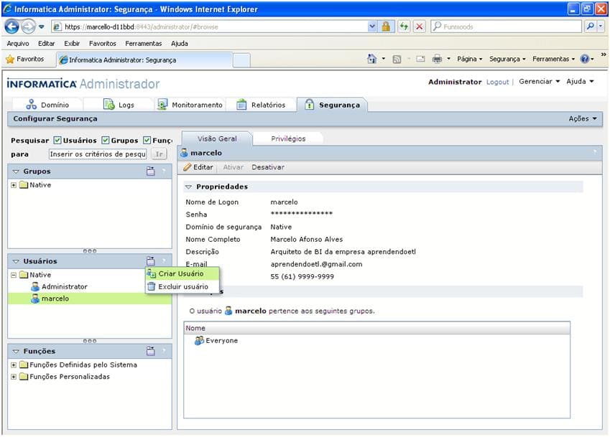Collapse the Grupos panel triangle
This screenshot has height=437, width=610.
(x=16, y=171)
